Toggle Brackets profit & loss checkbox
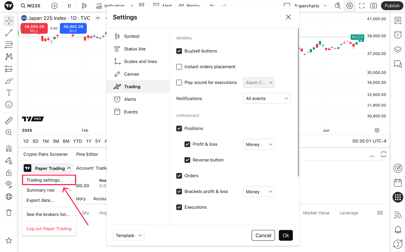The image size is (405, 252). pyautogui.click(x=179, y=192)
